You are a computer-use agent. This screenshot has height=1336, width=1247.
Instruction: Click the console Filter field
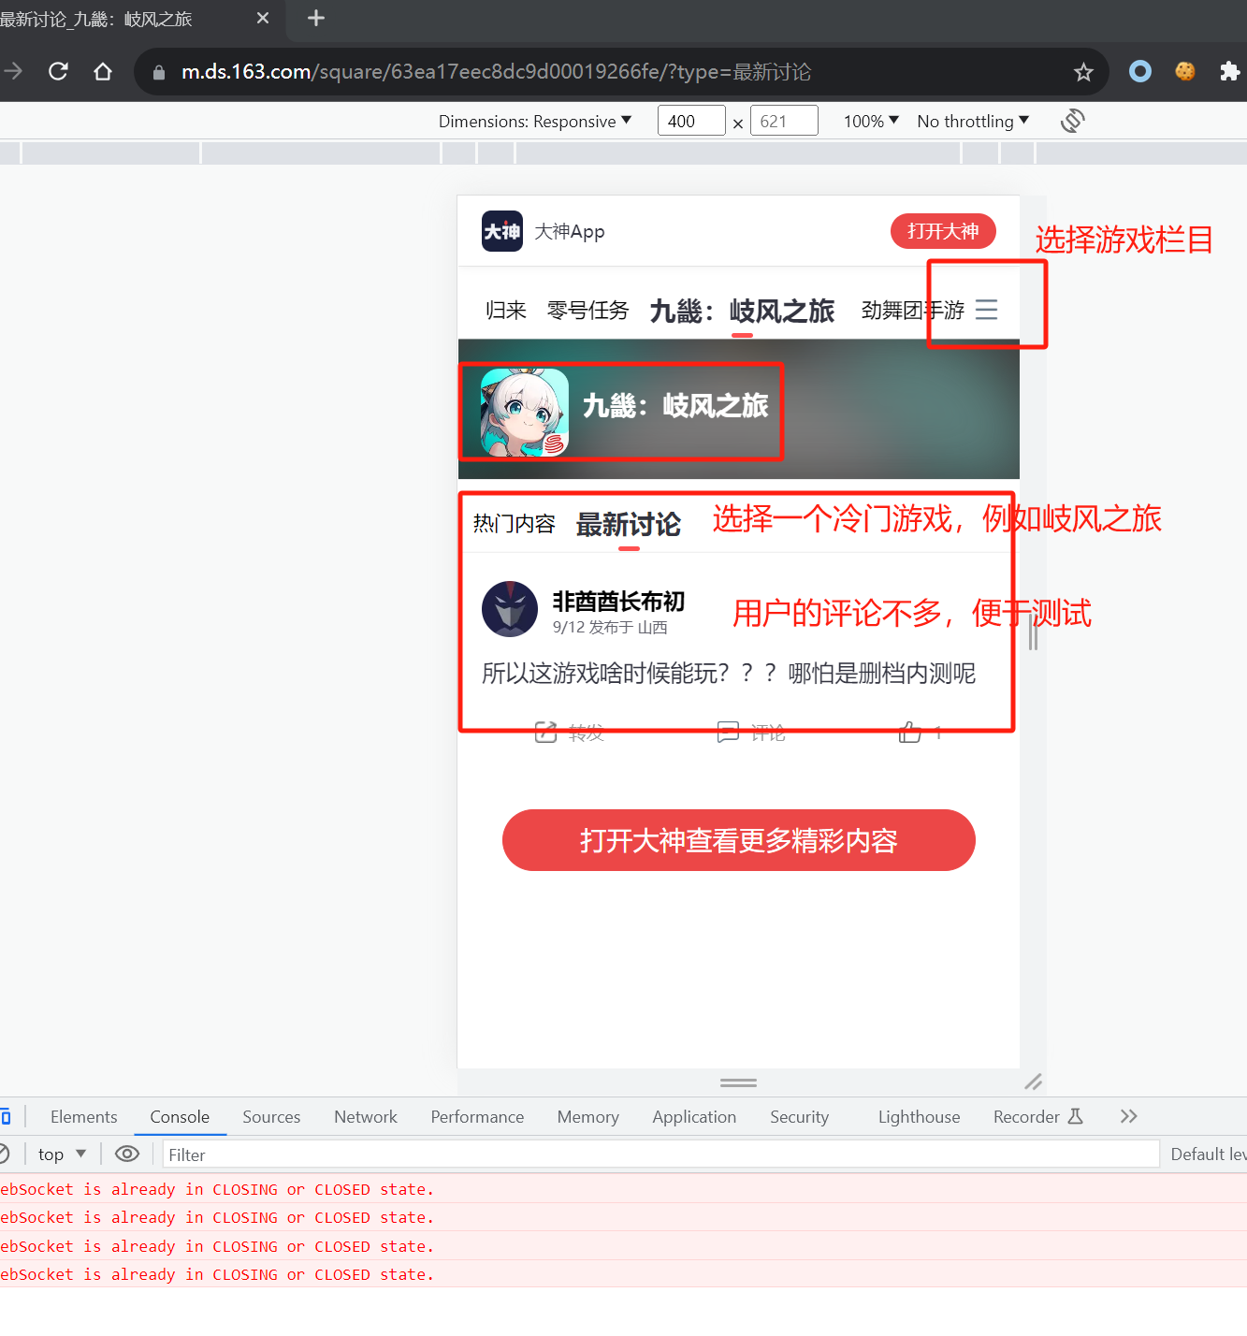(660, 1154)
